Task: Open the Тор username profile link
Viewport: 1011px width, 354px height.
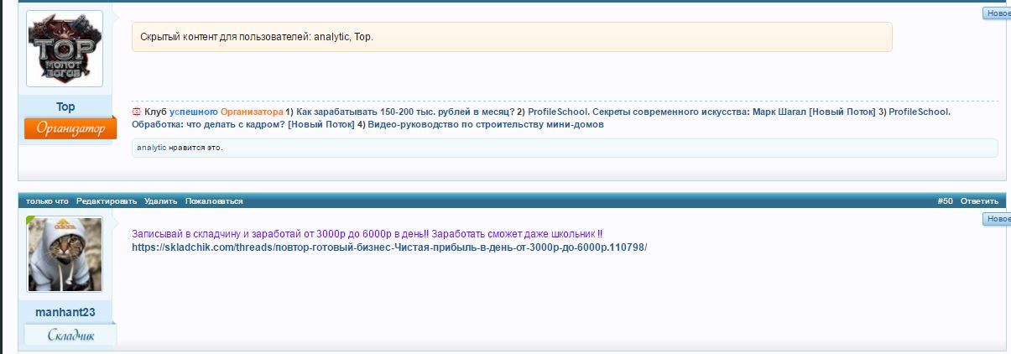Action: (65, 107)
